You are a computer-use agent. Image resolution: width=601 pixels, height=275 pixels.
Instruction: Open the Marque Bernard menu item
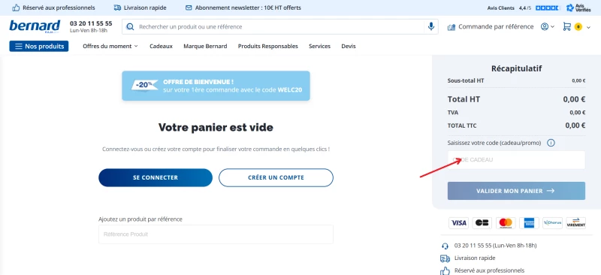click(x=205, y=46)
